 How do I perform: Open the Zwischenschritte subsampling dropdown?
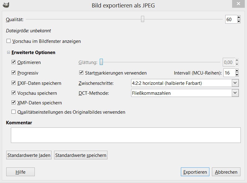click(x=185, y=83)
